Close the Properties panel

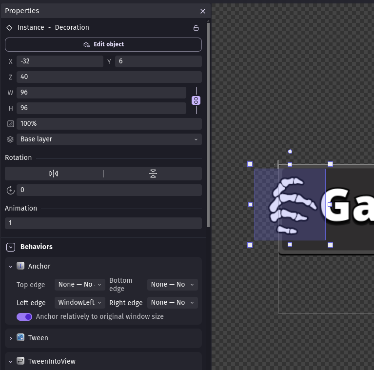coord(203,11)
